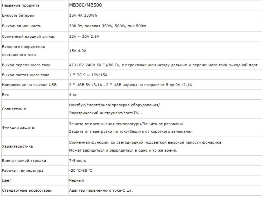Click working temperature value '-20 °C-65 °C'
Image resolution: width=262 pixels, height=197 pixels.
coord(81,171)
